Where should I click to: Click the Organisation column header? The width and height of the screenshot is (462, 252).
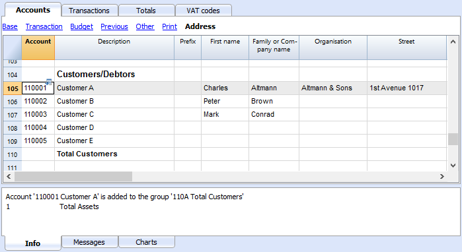click(333, 47)
